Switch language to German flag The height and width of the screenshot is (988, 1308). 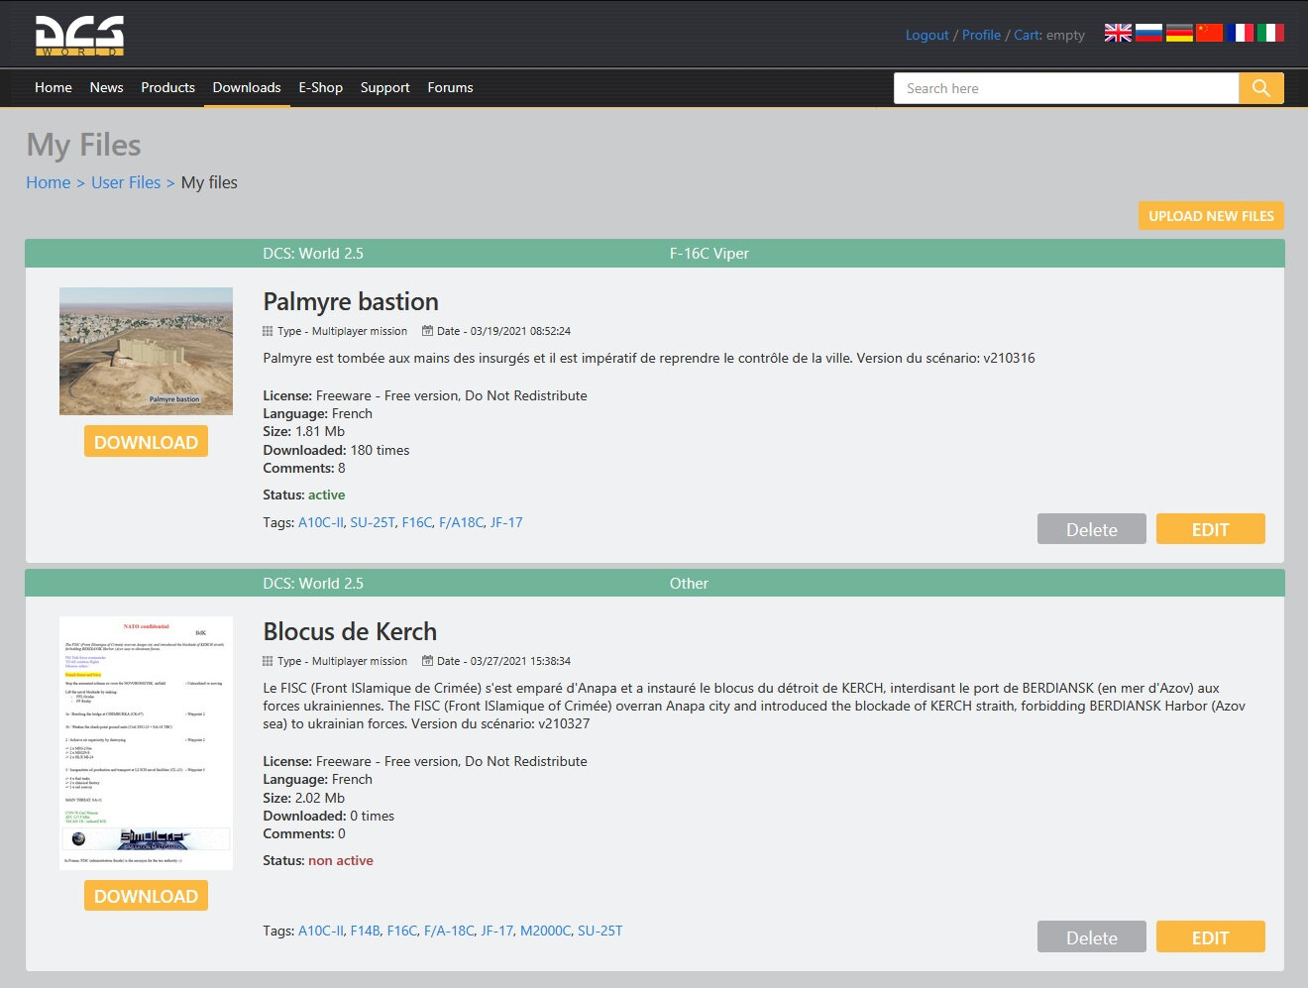click(1179, 33)
